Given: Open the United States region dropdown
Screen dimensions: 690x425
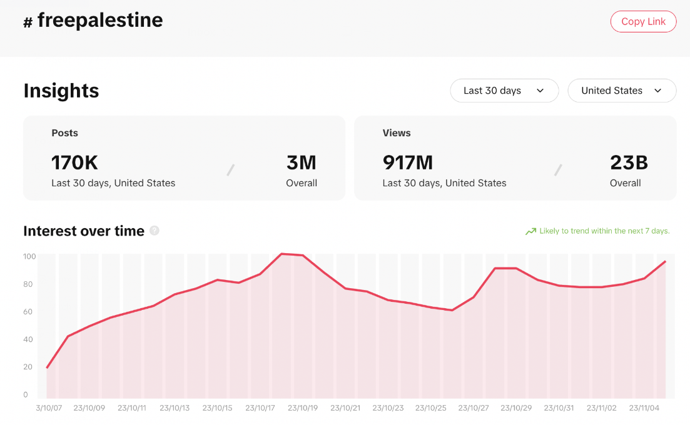Looking at the screenshot, I should click(621, 91).
